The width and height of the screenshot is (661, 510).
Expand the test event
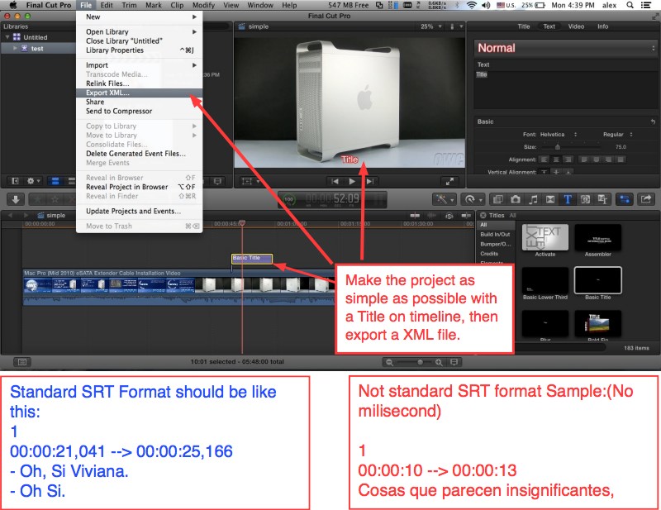tap(15, 48)
